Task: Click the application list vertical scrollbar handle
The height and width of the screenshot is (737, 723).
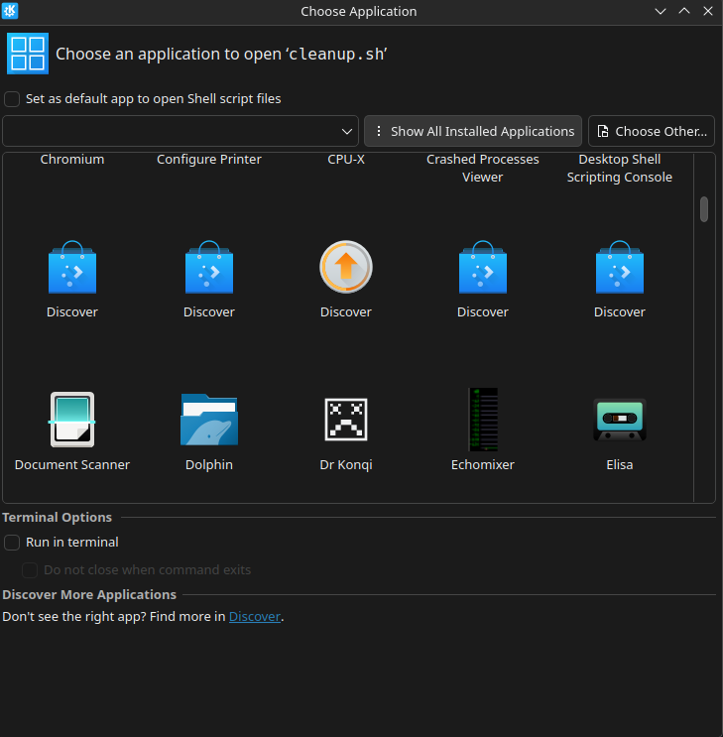Action: [704, 209]
